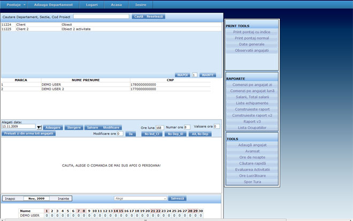Image resolution: width=353 pixels, height=221 pixels.
Task: Open the Alege dropdown list
Action: [141, 199]
